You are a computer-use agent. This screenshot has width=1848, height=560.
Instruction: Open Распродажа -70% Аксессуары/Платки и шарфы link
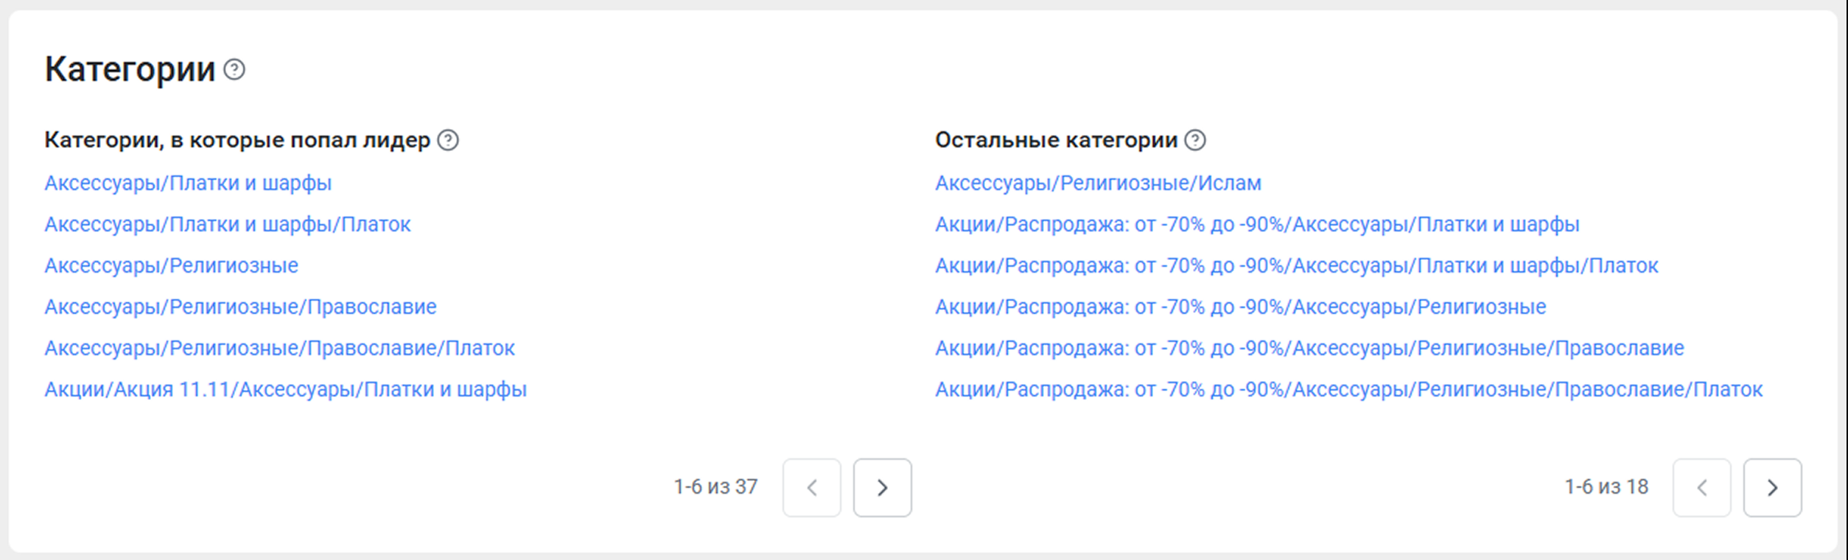(x=1257, y=224)
